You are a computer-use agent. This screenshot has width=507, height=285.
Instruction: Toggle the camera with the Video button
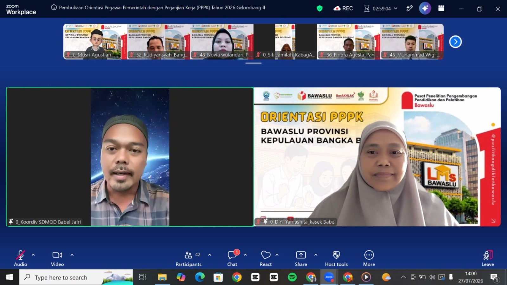[x=57, y=258]
